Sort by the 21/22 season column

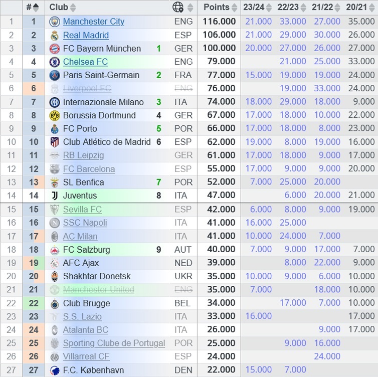(x=338, y=8)
